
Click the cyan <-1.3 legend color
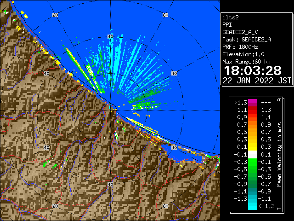tap(253, 206)
